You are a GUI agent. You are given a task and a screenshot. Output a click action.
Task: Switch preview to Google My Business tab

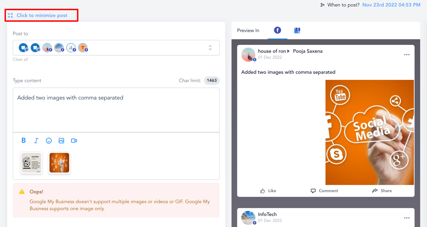coord(297,30)
